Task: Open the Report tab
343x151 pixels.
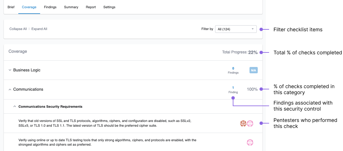Action: tap(91, 7)
